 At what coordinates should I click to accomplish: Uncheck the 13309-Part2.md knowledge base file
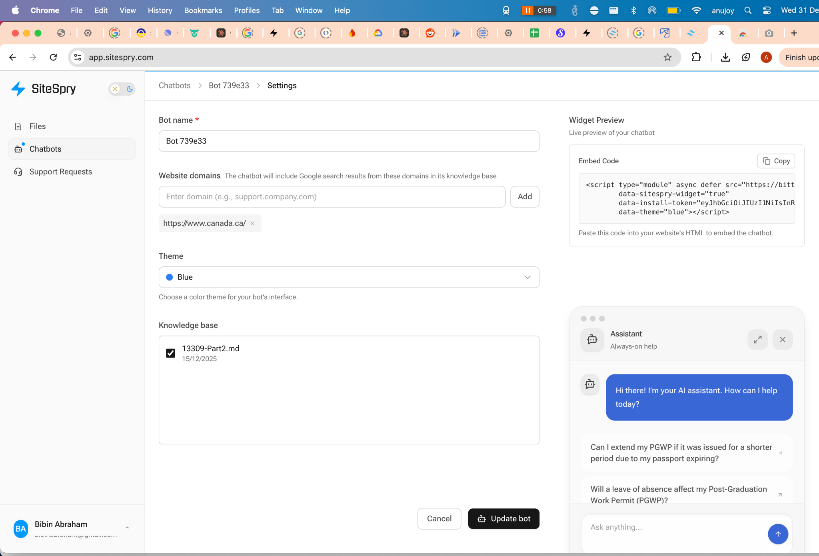[x=171, y=353]
